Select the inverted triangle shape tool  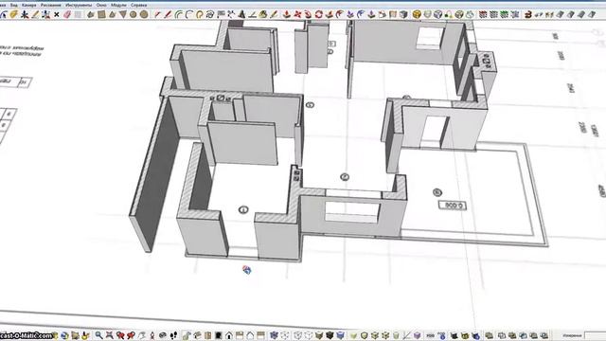pyautogui.click(x=122, y=15)
